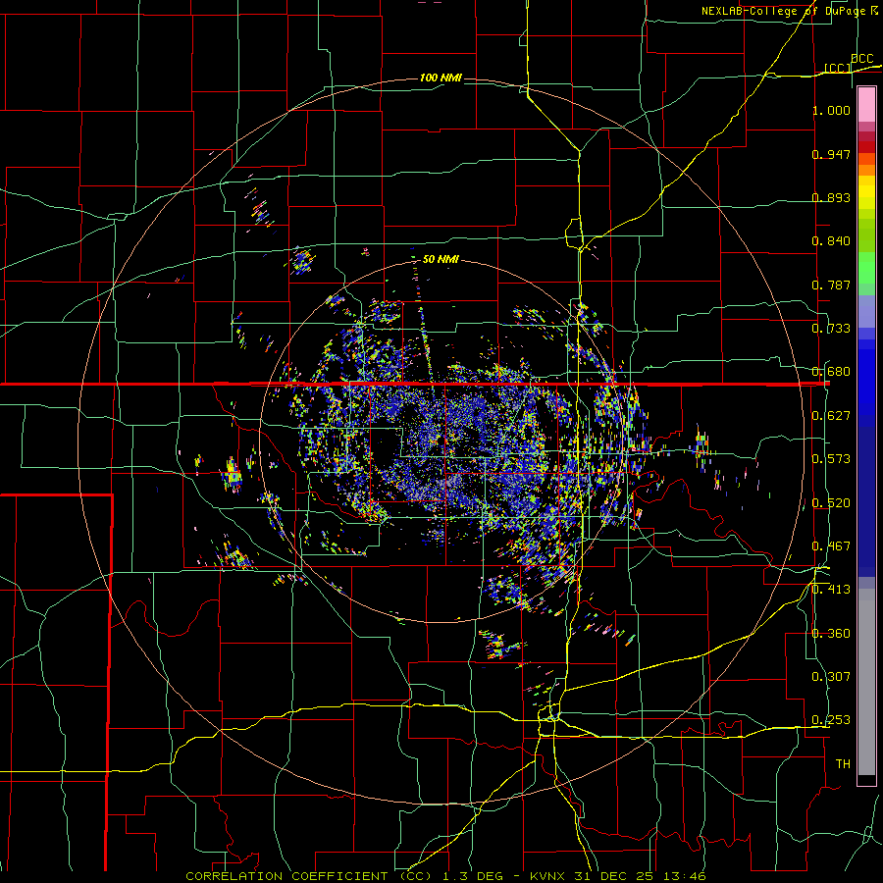Click the bright green segment of color bar
The width and height of the screenshot is (883, 883).
coord(866,268)
